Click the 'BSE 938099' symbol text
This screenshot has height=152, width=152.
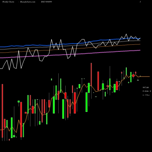47,2
